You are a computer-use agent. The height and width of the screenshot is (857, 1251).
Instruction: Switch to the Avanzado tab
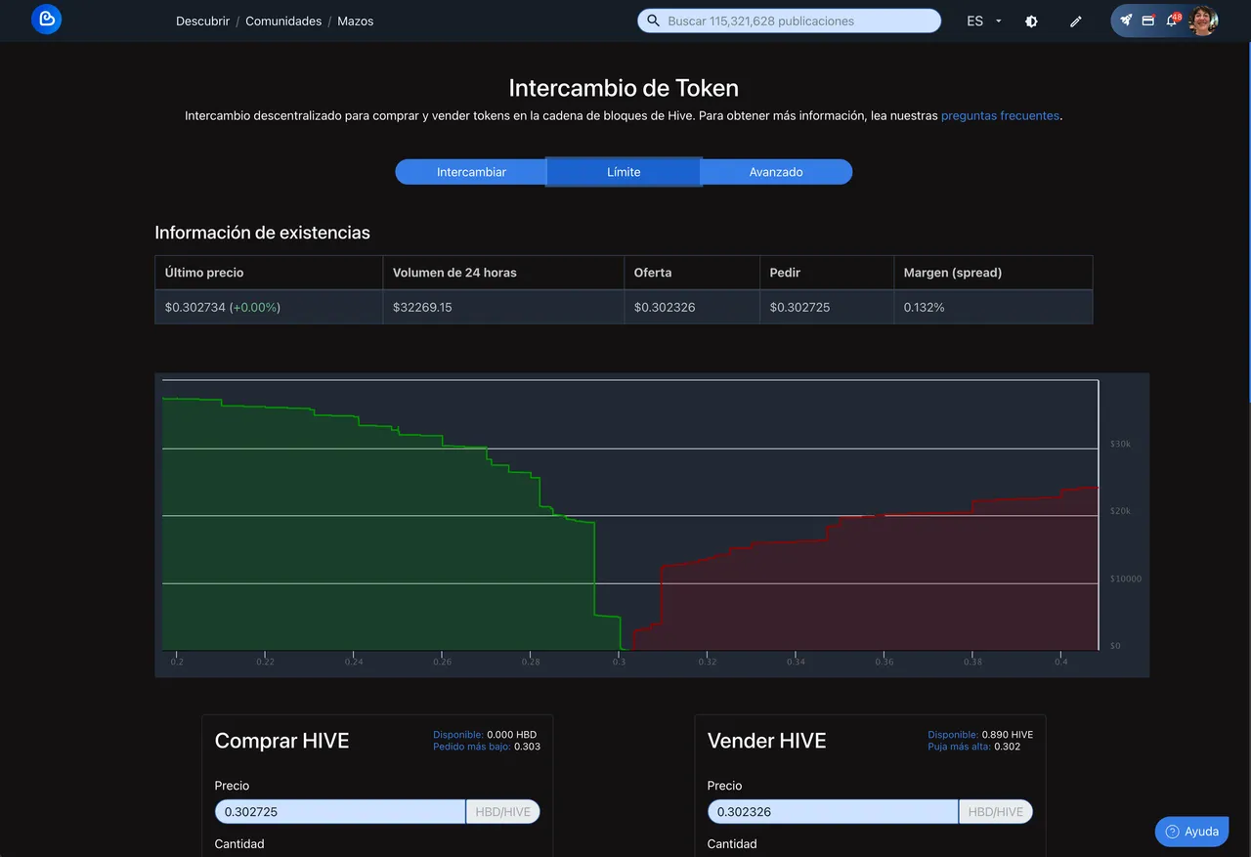[776, 172]
